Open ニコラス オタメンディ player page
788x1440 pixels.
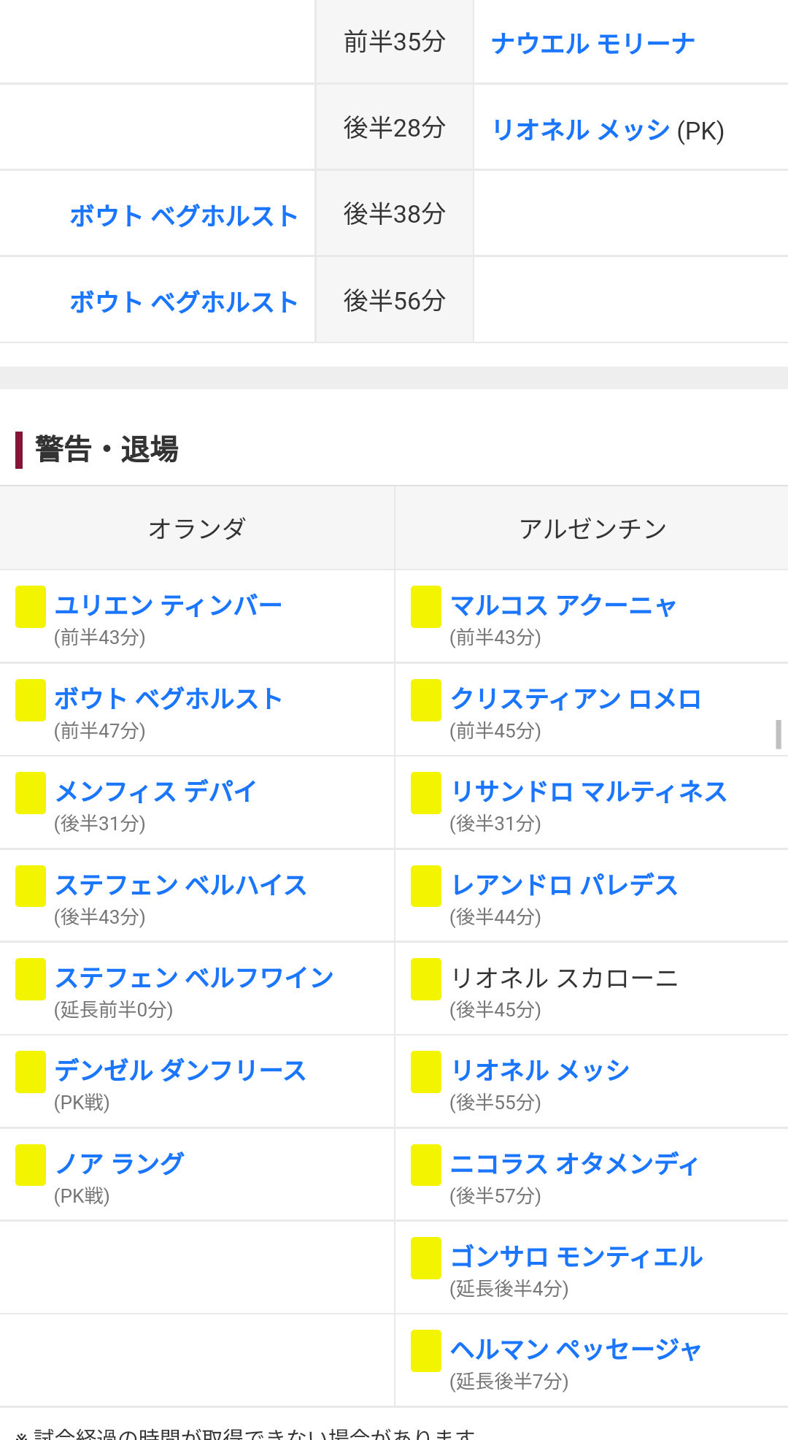click(x=574, y=1163)
